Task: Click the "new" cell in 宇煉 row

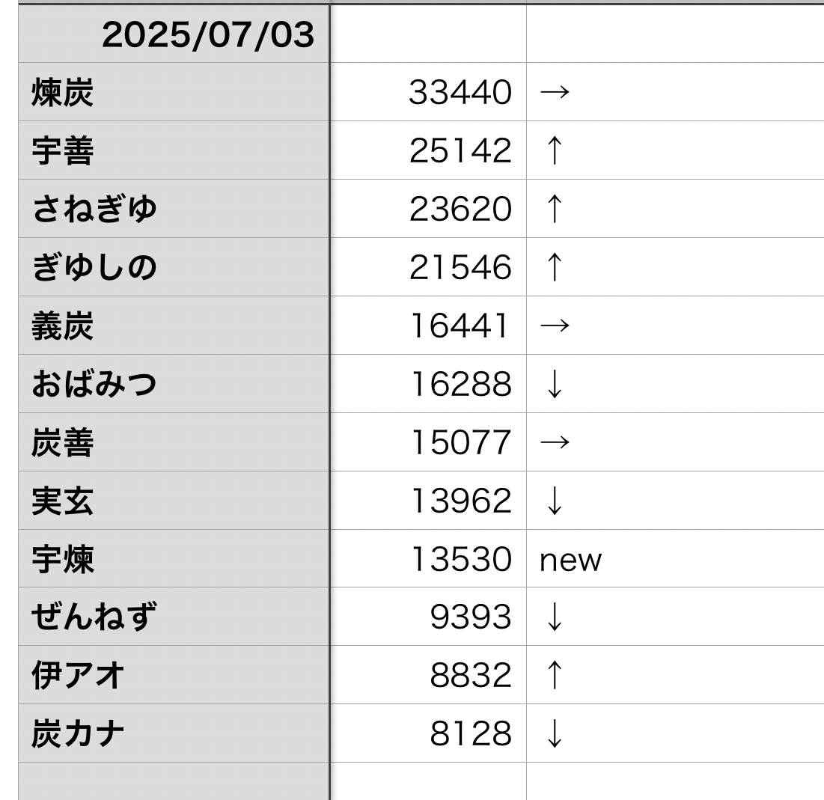Action: (674, 559)
